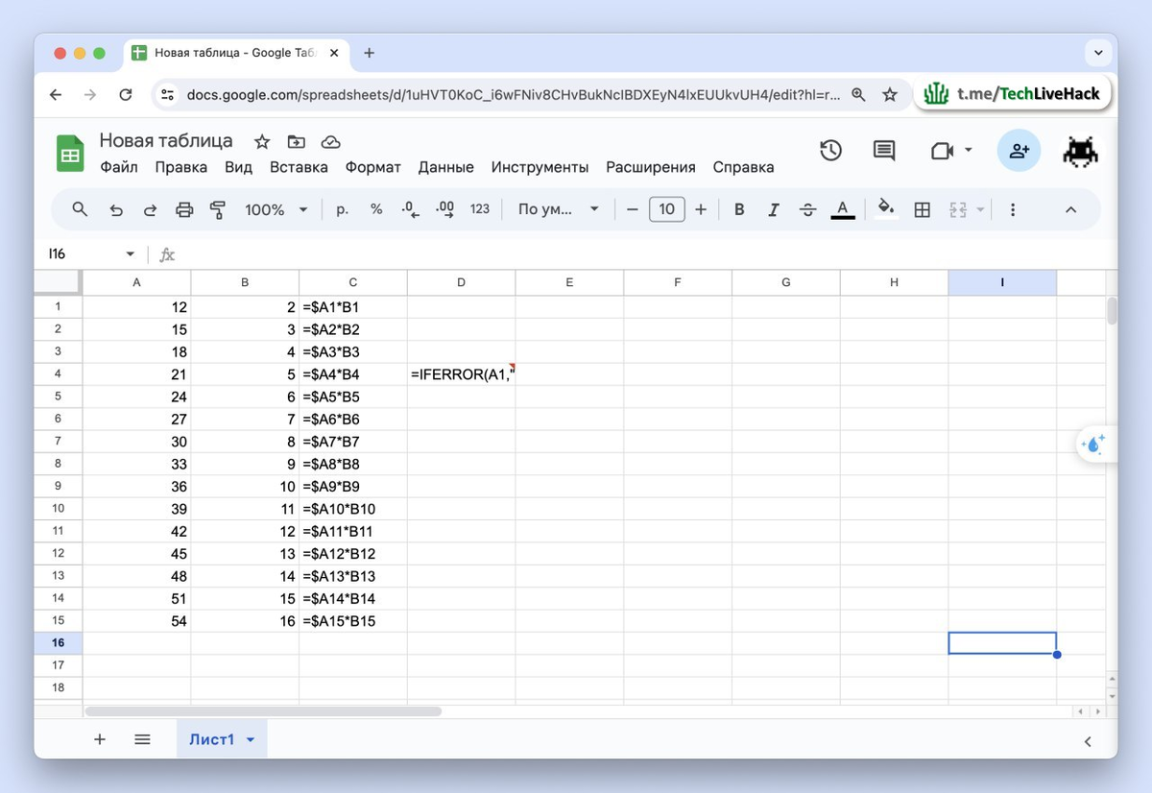Print the spreadsheet

point(184,209)
